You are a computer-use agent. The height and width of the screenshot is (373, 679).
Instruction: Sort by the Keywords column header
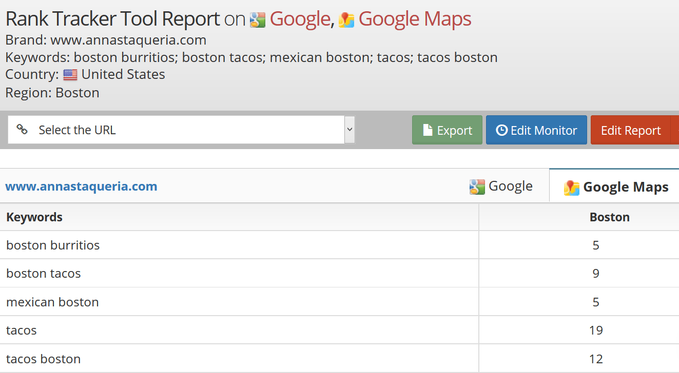tap(34, 217)
